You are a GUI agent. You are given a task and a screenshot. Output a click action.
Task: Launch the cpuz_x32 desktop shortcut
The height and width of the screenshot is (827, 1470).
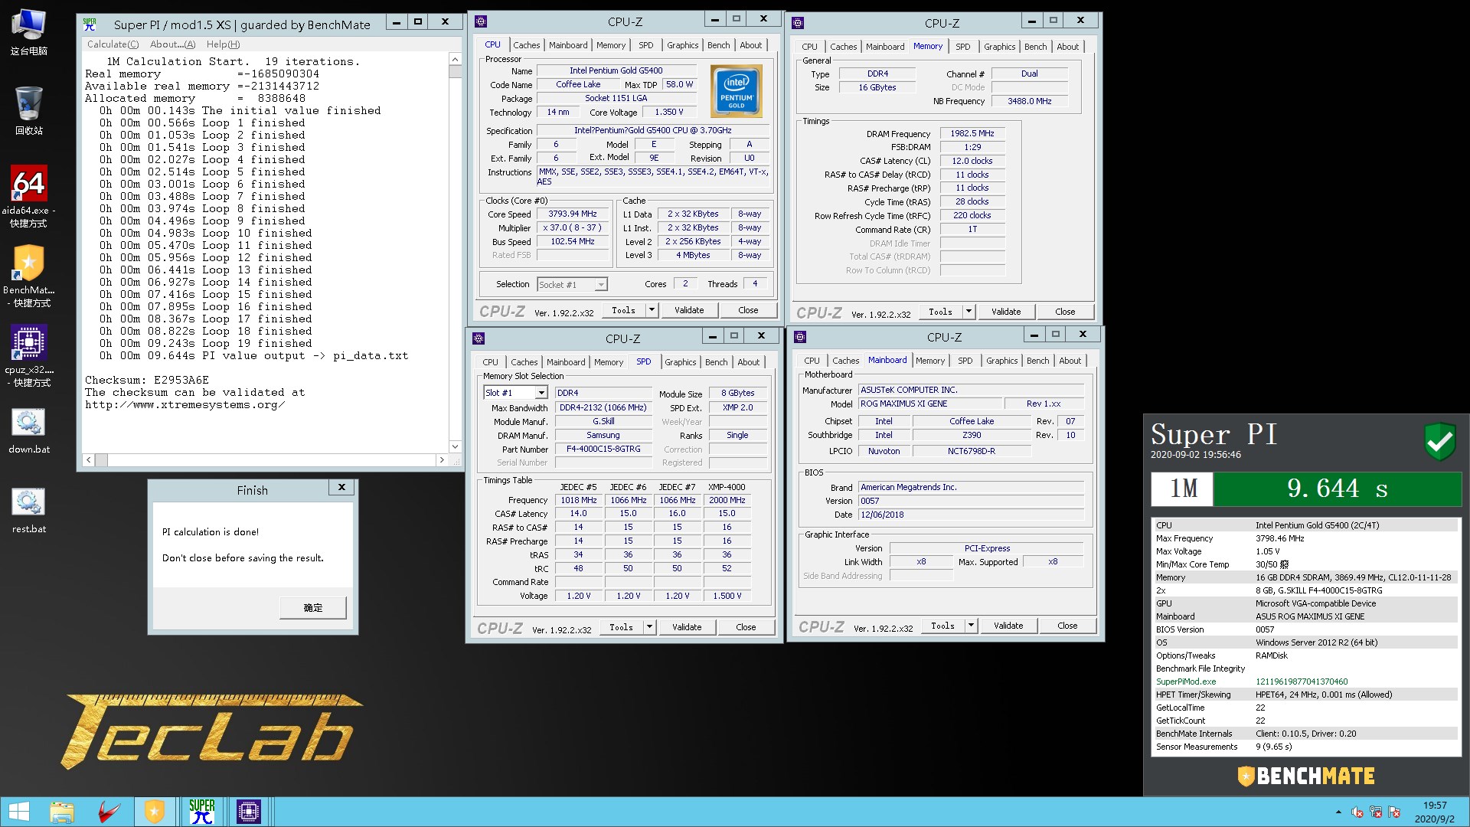(x=28, y=356)
